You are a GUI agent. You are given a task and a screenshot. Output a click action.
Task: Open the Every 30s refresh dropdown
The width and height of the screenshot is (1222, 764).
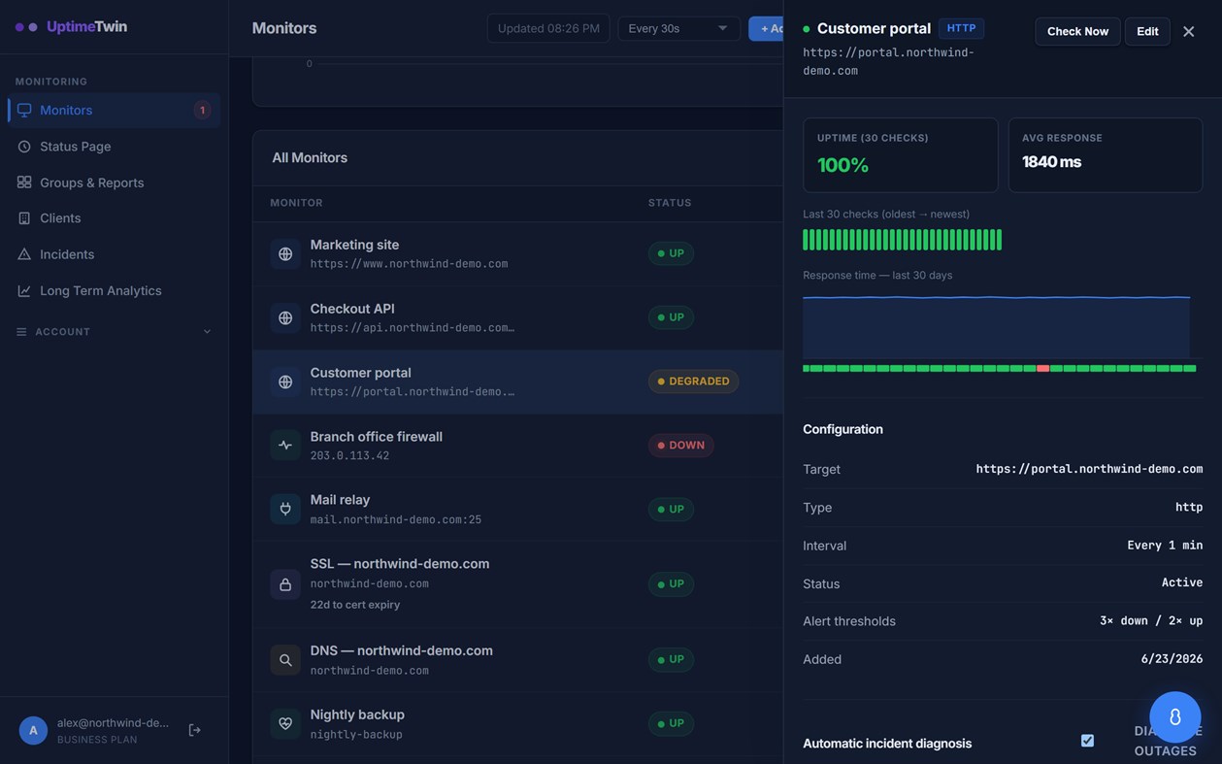point(678,28)
